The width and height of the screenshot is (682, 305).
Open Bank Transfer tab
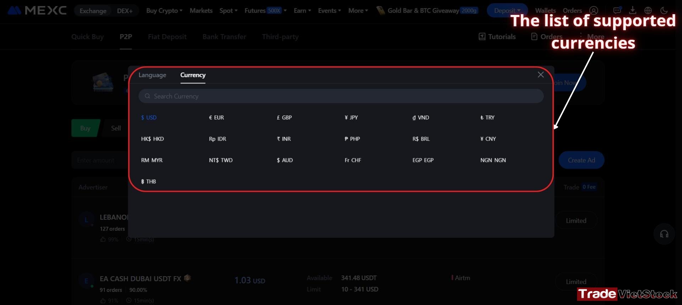[x=224, y=37]
